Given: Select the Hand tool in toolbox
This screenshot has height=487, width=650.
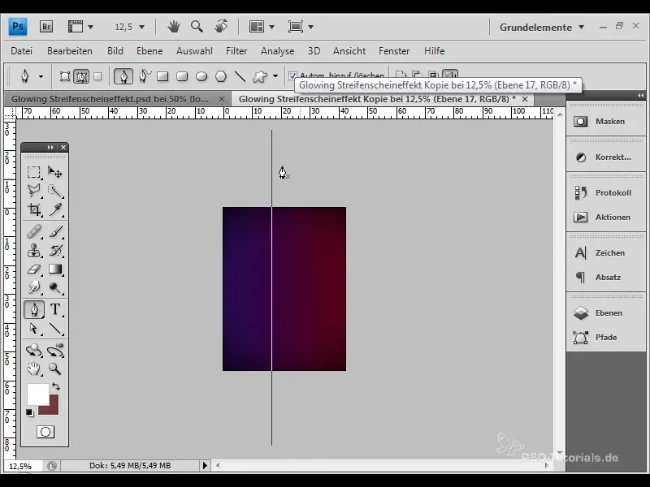Looking at the screenshot, I should click(34, 368).
